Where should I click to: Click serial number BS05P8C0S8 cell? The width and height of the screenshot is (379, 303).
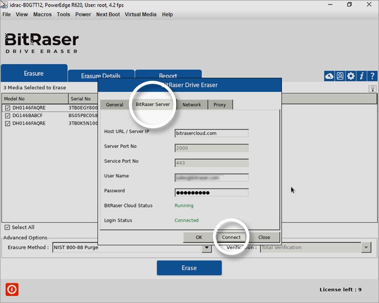tap(83, 116)
